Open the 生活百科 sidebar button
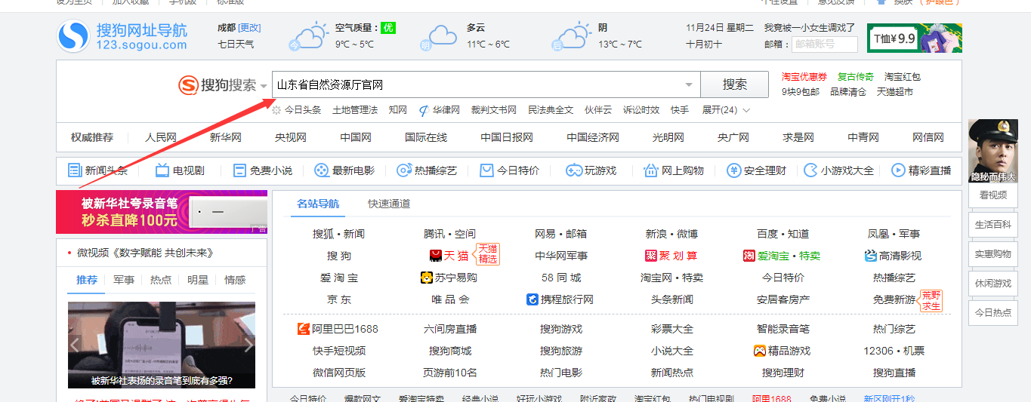The image size is (1031, 402). [x=992, y=225]
